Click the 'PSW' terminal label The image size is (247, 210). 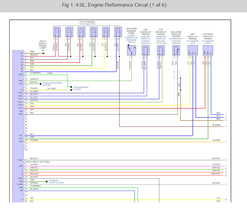21,80
